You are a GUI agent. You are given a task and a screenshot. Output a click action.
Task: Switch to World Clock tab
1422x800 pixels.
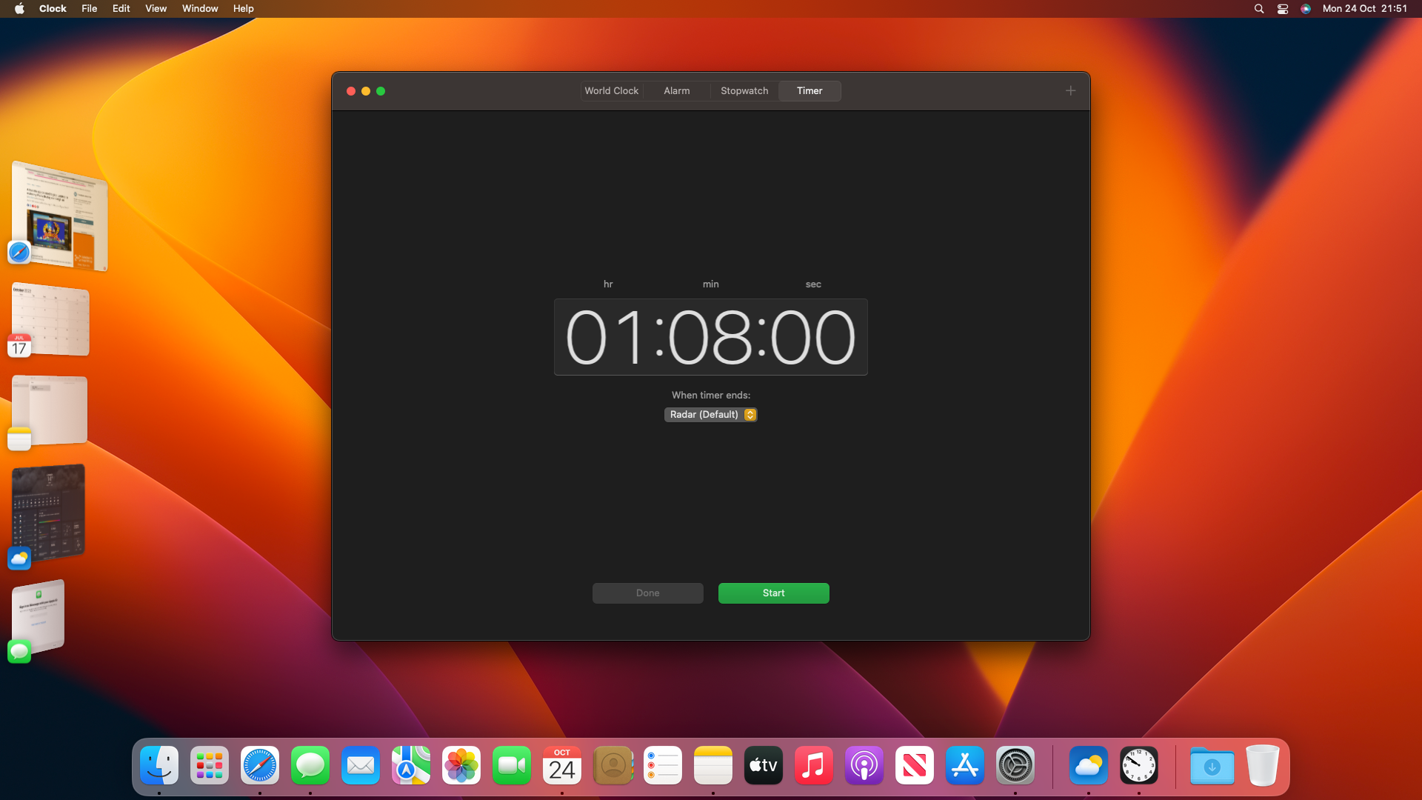pyautogui.click(x=610, y=90)
